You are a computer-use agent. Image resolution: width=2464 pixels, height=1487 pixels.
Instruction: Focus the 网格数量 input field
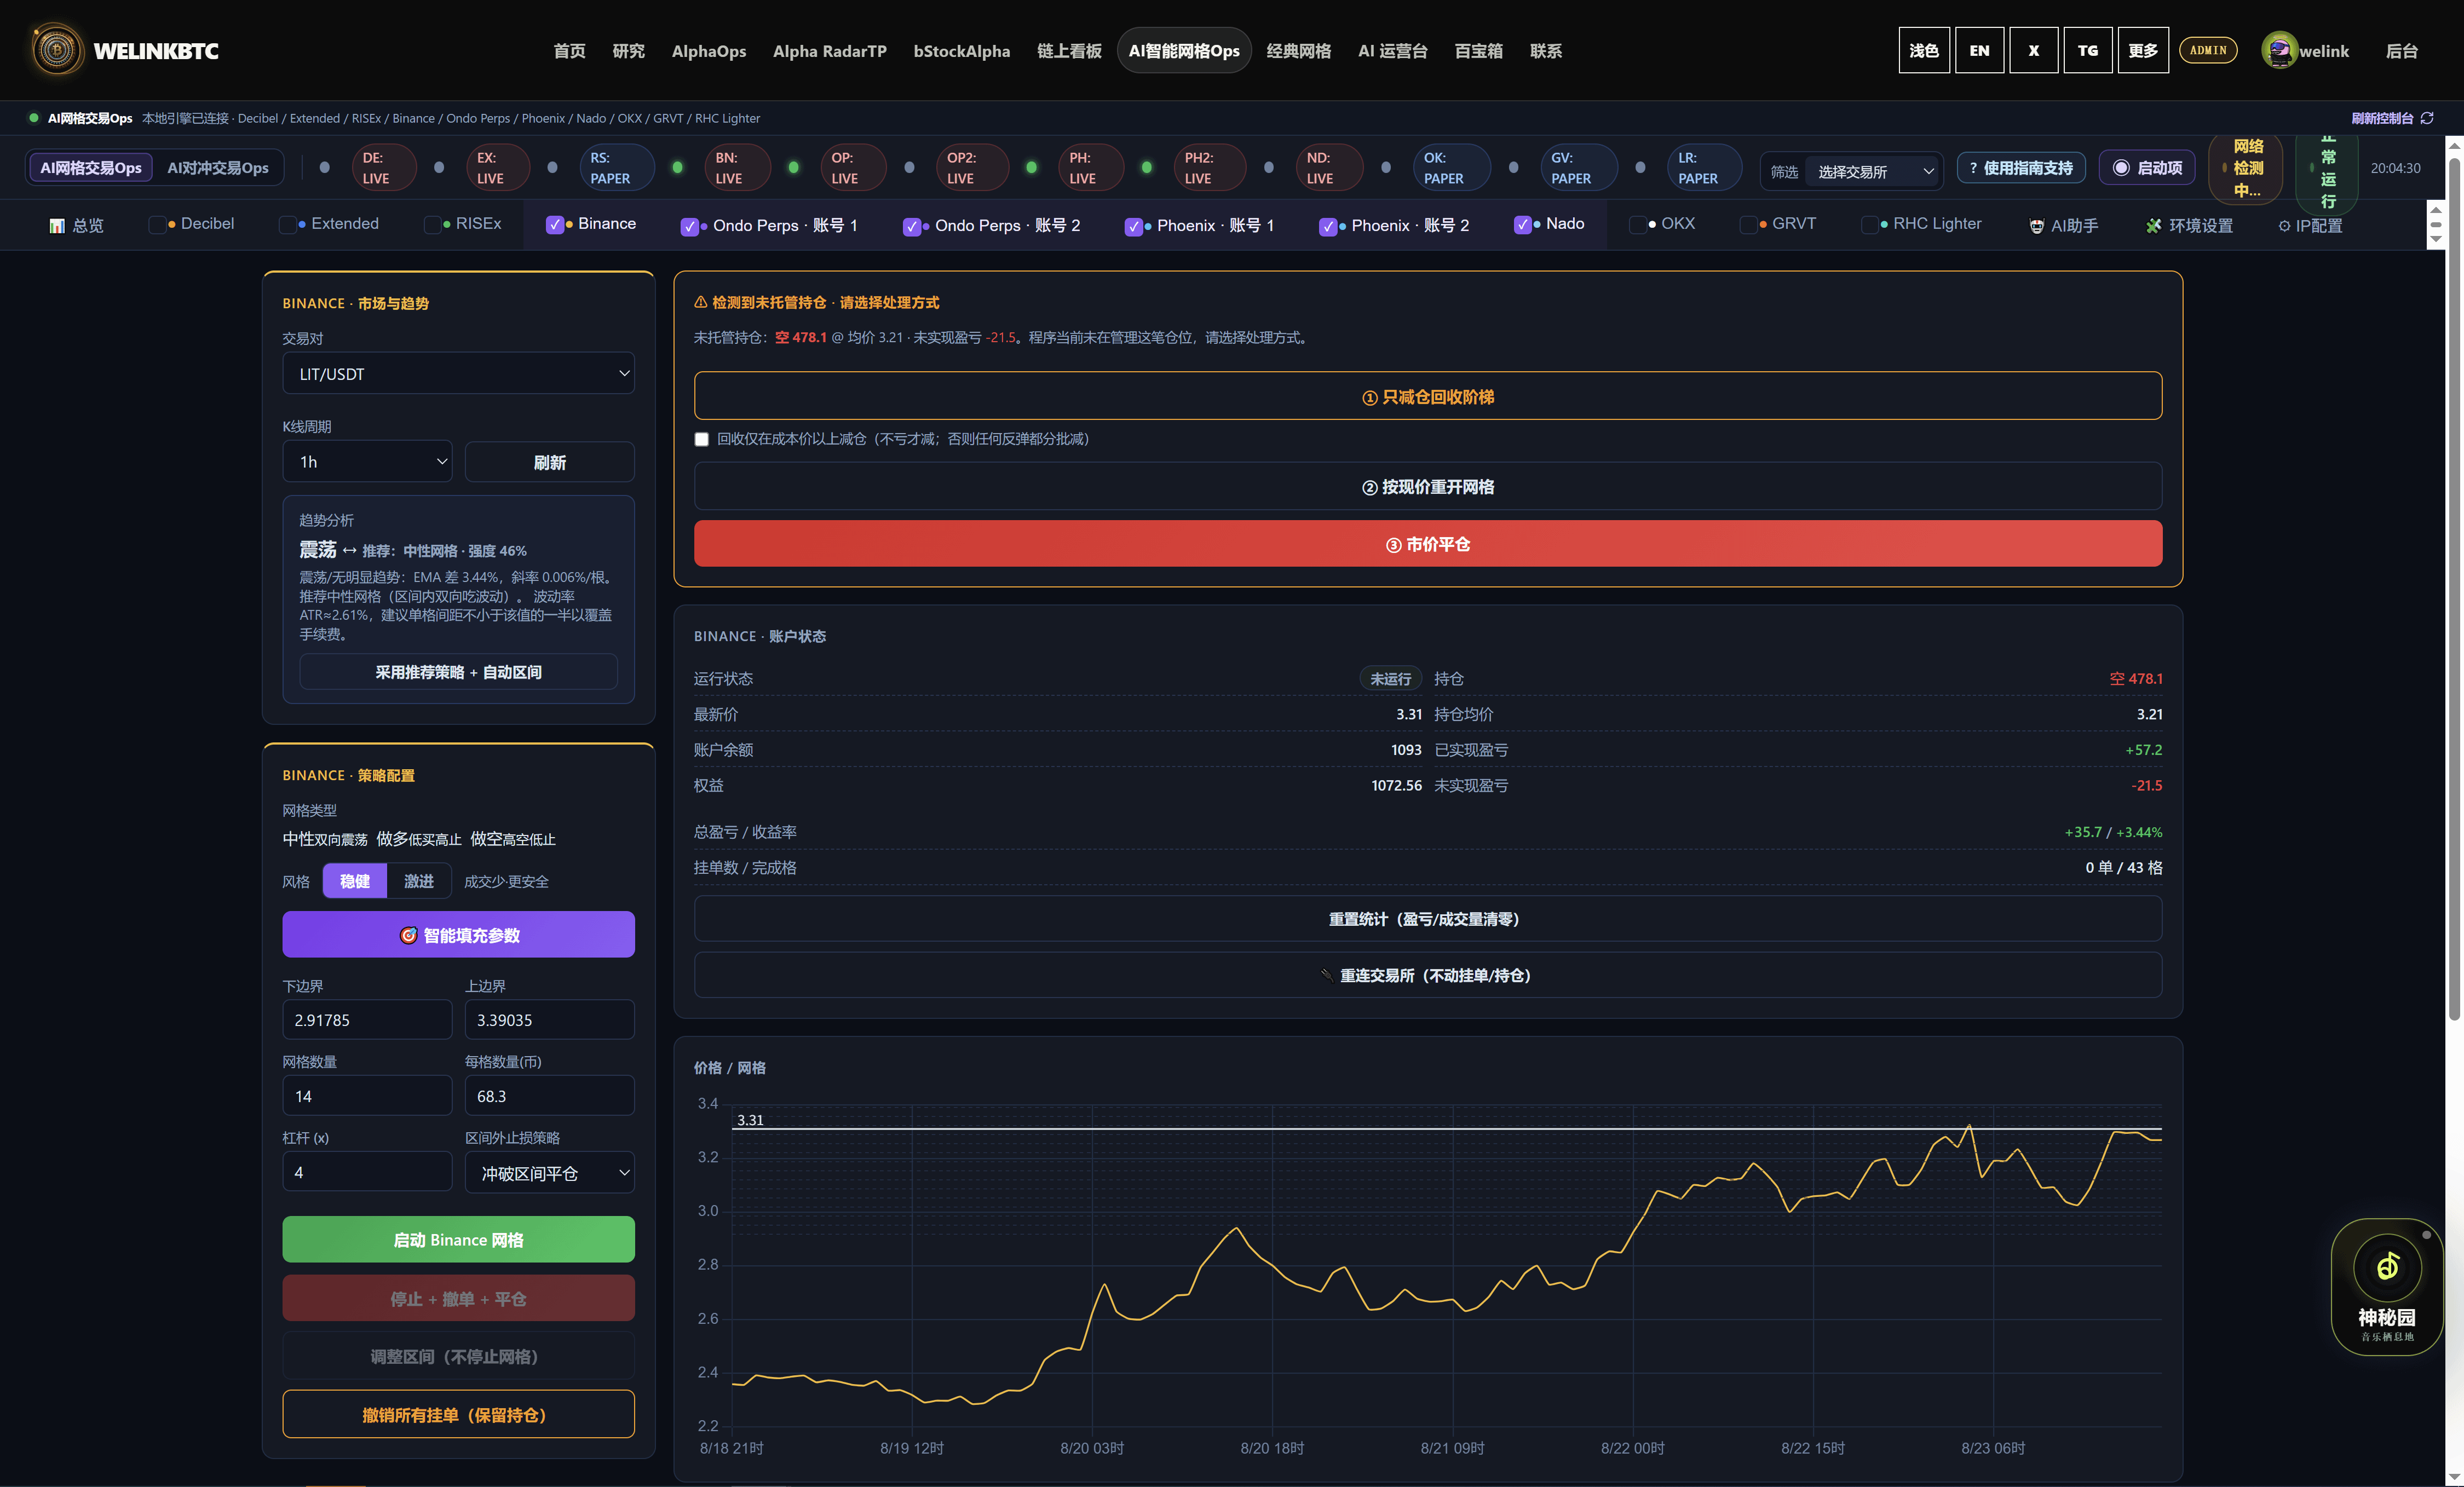[x=367, y=1096]
